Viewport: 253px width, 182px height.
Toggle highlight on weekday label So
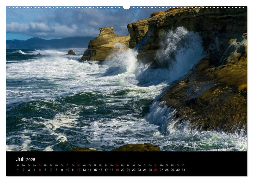(40, 165)
